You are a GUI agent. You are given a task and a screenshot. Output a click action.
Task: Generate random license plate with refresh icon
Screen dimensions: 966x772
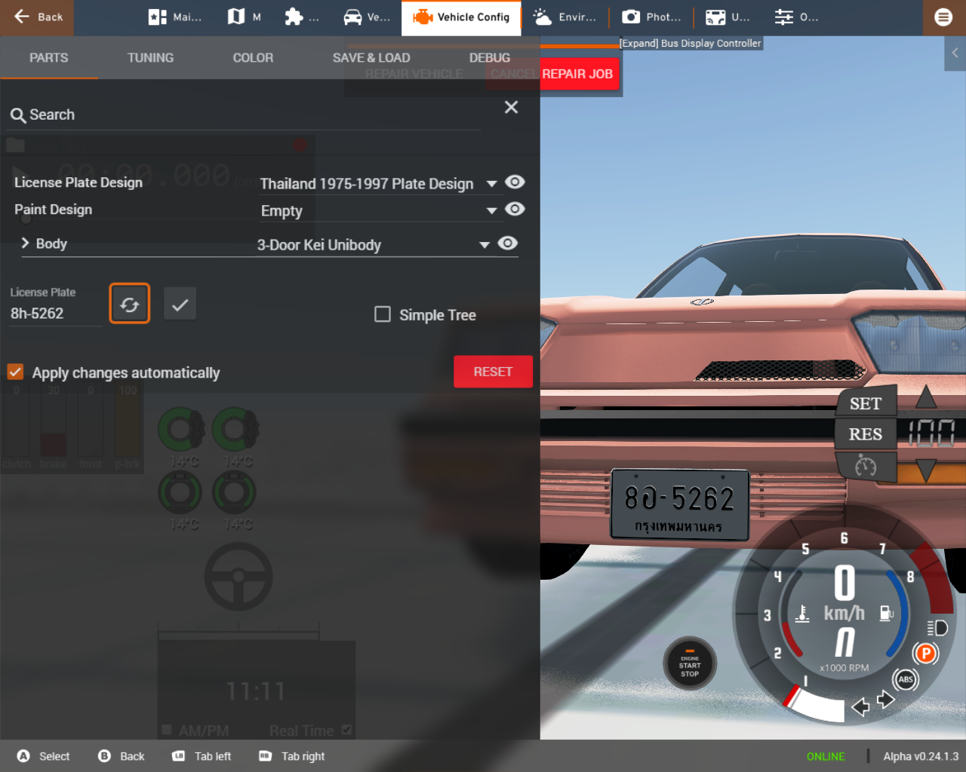[130, 304]
